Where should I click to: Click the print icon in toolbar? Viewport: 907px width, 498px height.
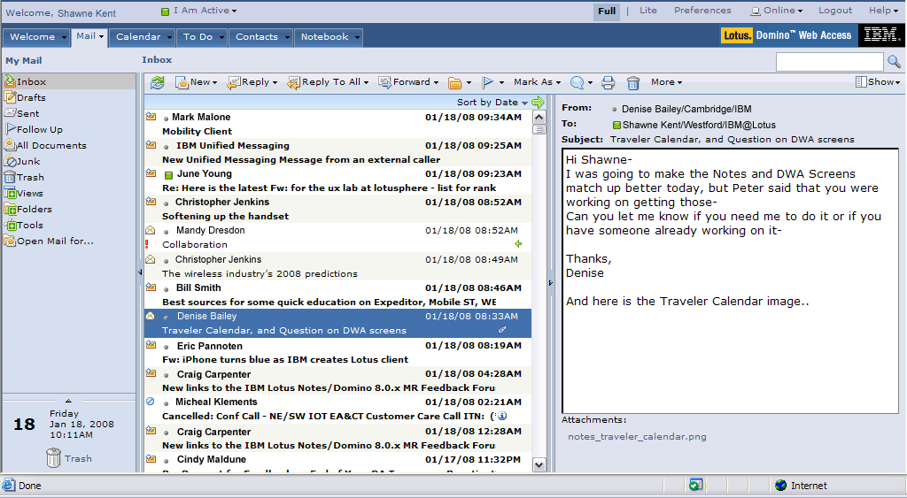608,82
